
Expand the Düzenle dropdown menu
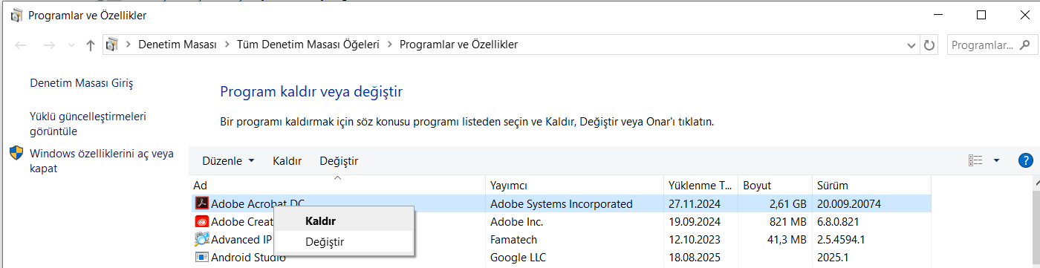[x=229, y=160]
